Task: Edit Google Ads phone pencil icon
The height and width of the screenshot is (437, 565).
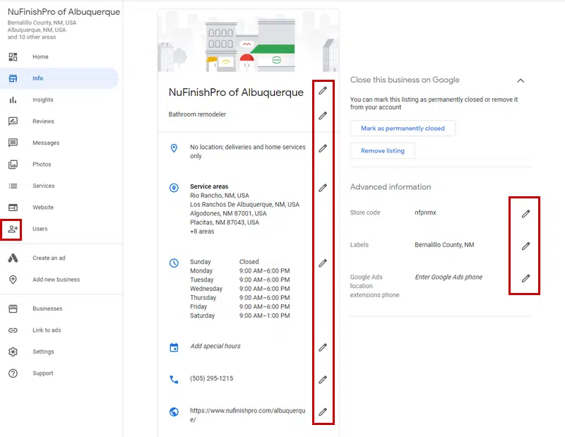Action: click(525, 278)
